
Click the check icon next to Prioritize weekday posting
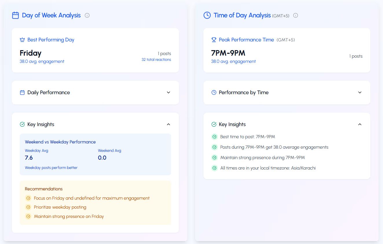coord(28,207)
